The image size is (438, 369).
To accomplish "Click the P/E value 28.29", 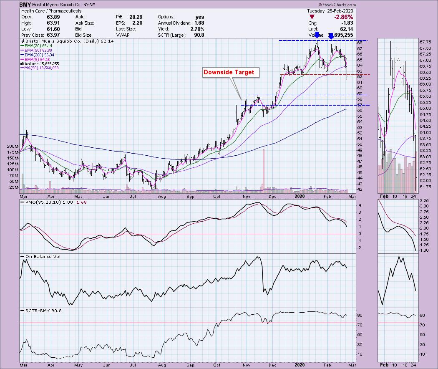I will point(136,17).
